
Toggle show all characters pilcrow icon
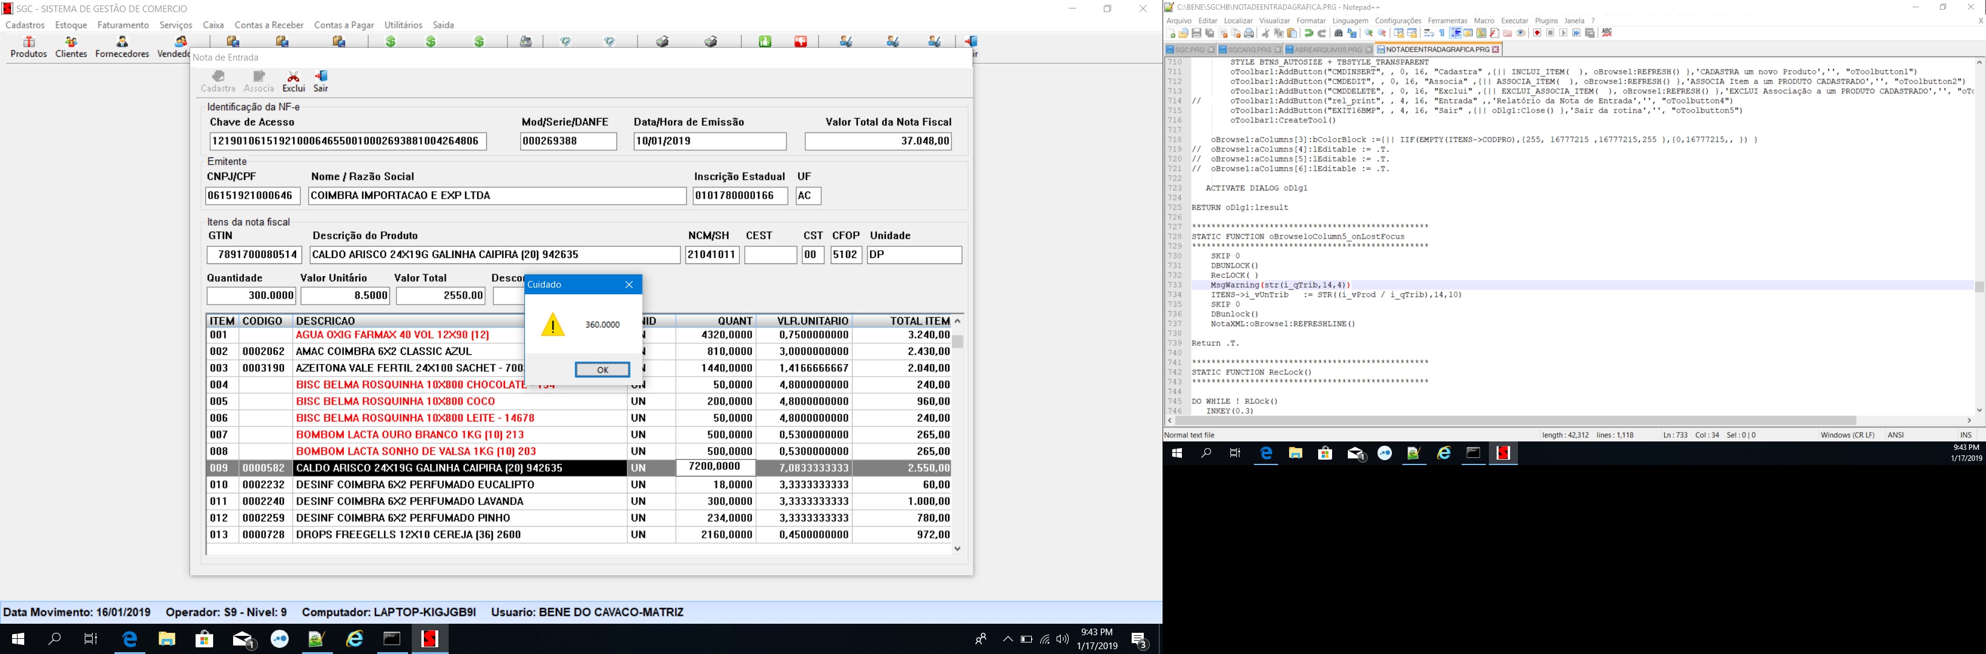(1442, 33)
